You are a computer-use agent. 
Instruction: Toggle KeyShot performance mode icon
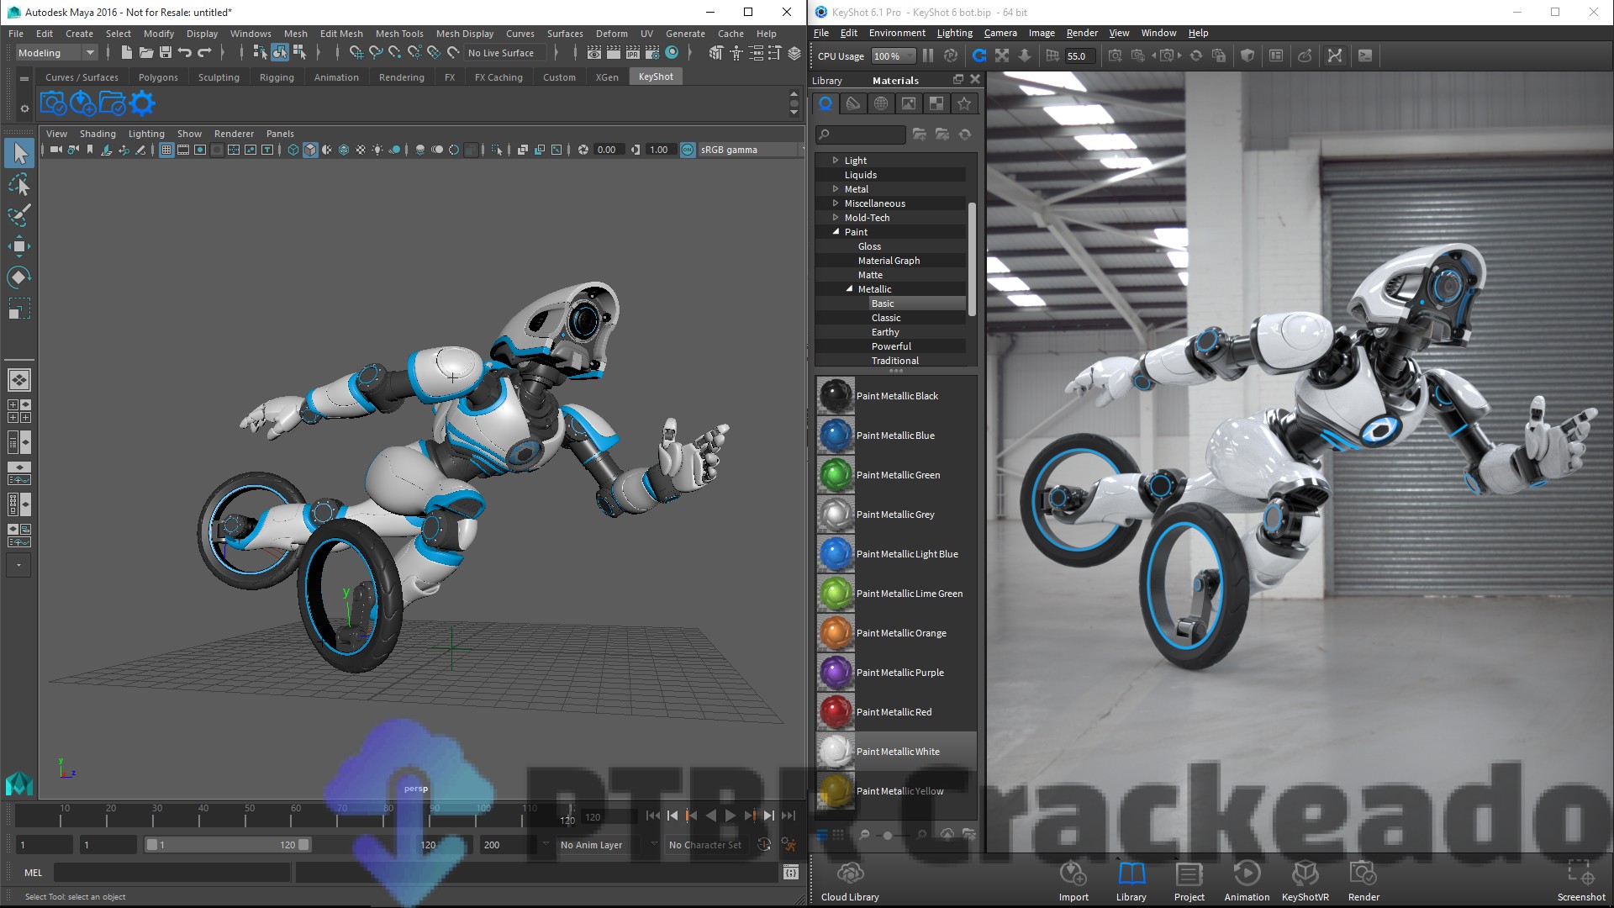[950, 55]
